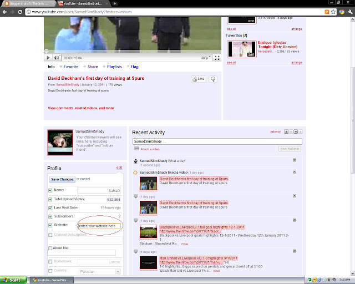Switch to Blogger in draft tab

point(29,3)
